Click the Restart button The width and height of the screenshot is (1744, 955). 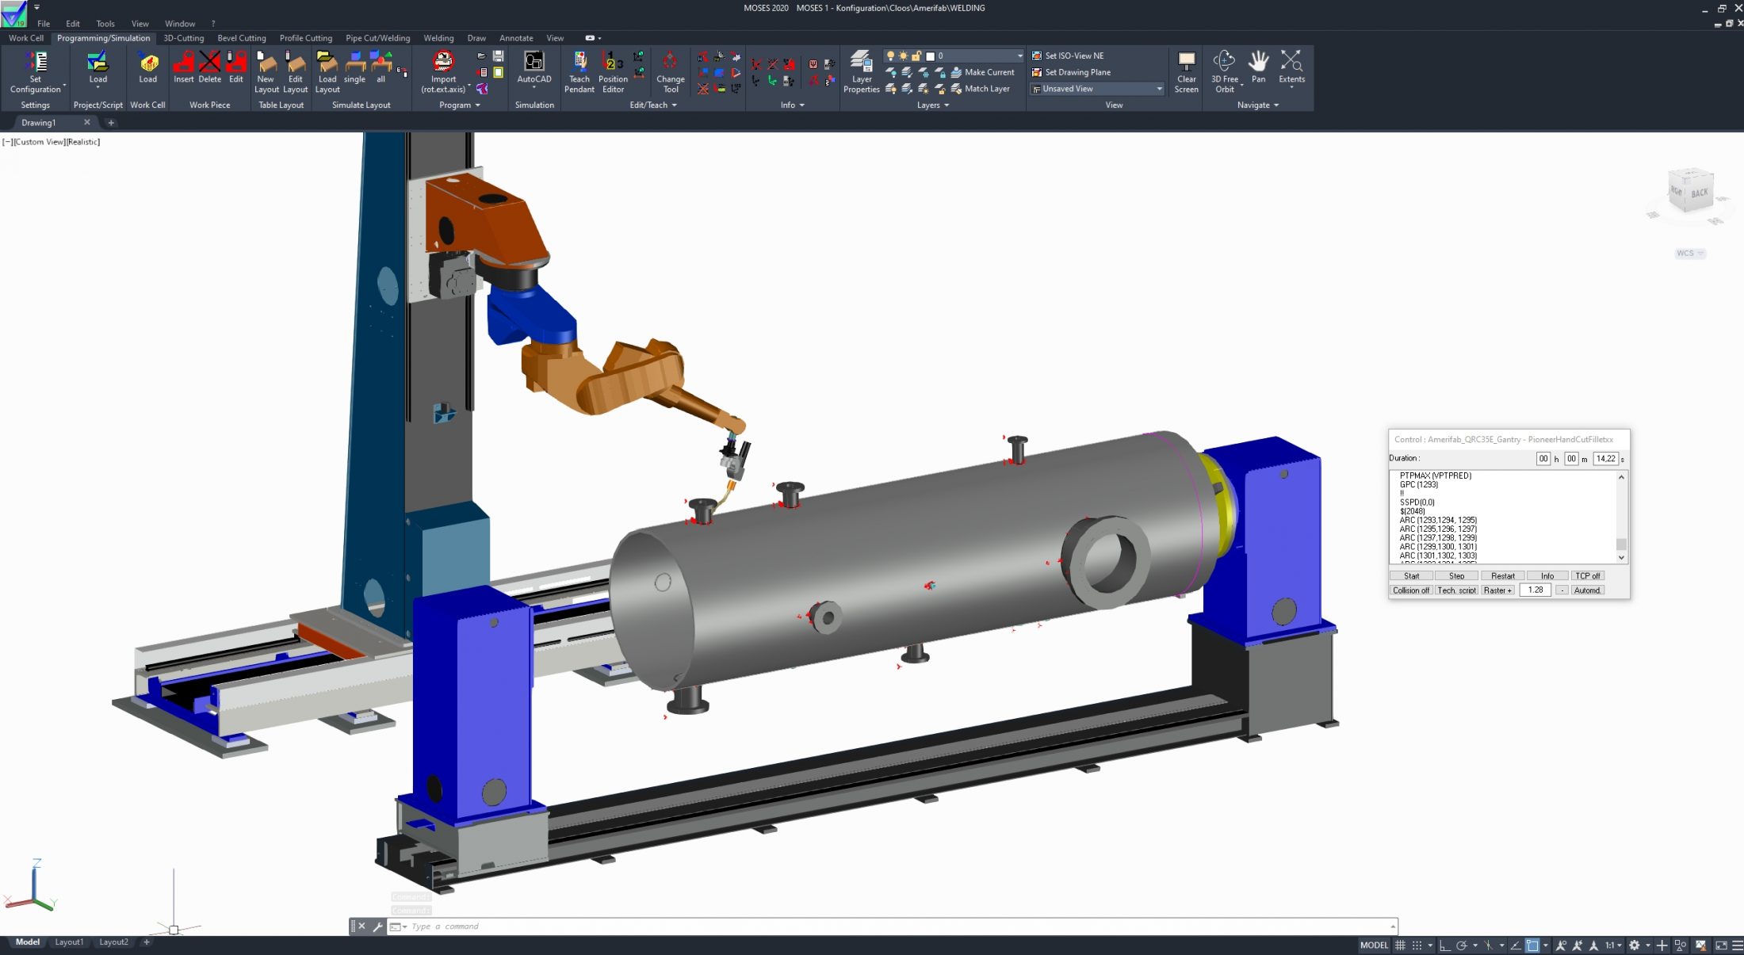pyautogui.click(x=1502, y=576)
